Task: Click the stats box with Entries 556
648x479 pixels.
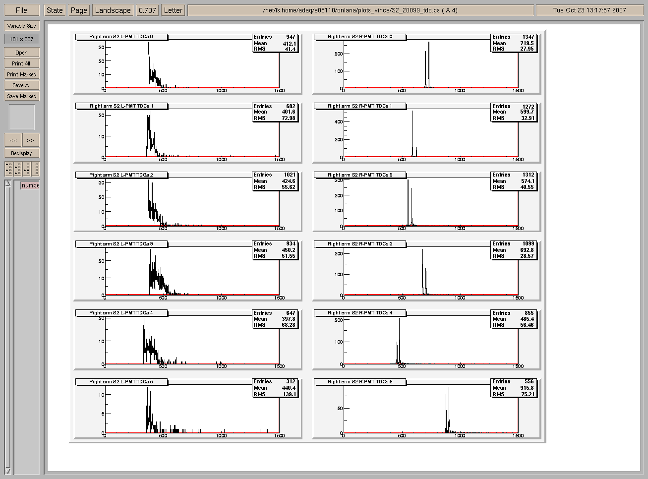Action: point(514,388)
